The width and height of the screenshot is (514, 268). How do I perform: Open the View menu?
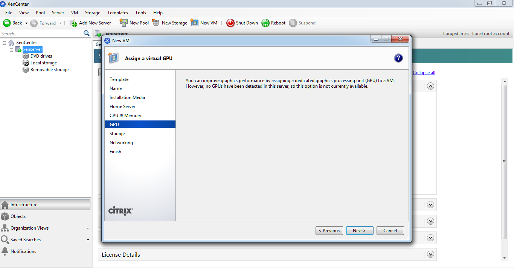[24, 13]
